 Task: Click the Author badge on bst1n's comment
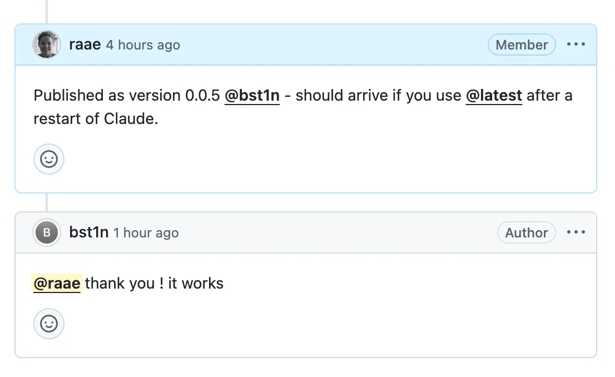pyautogui.click(x=526, y=232)
